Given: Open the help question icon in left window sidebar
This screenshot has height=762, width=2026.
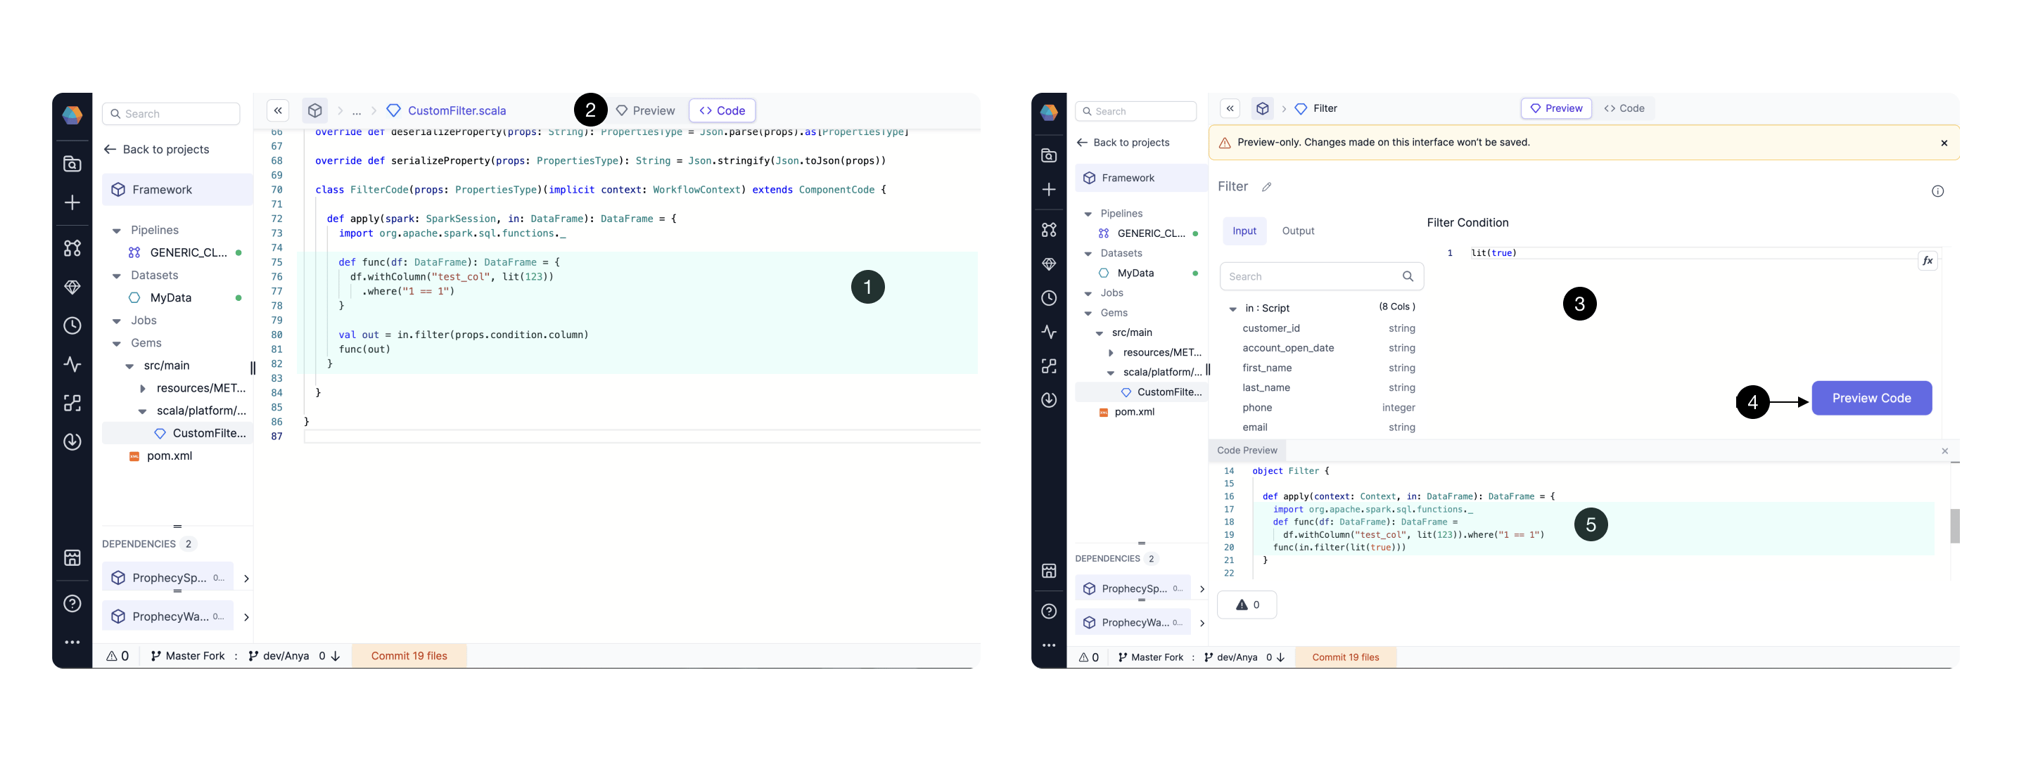Looking at the screenshot, I should [72, 603].
